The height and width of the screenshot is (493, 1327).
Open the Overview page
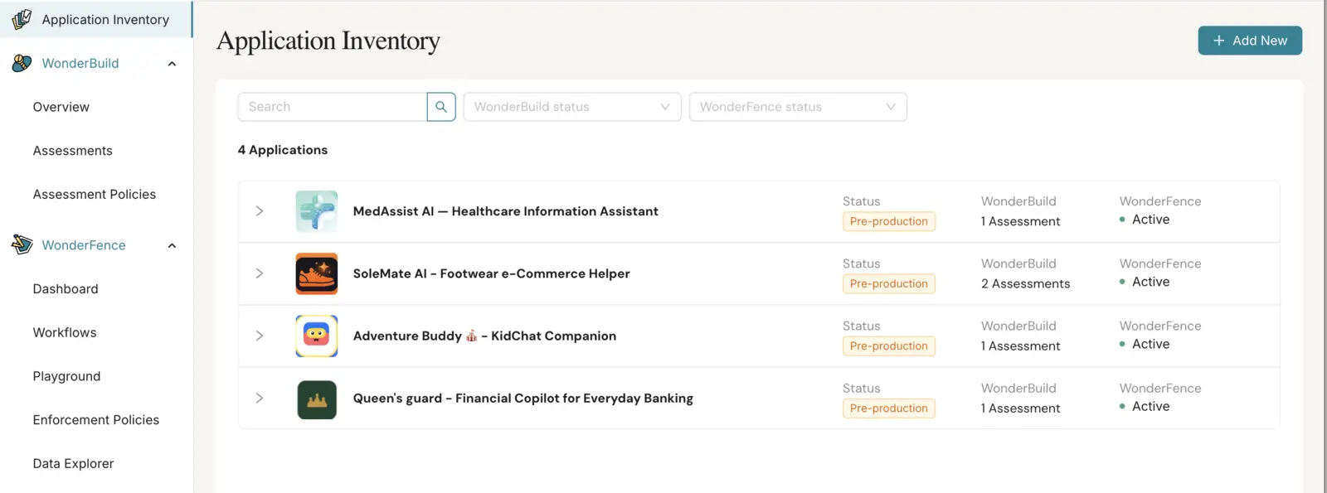click(61, 107)
